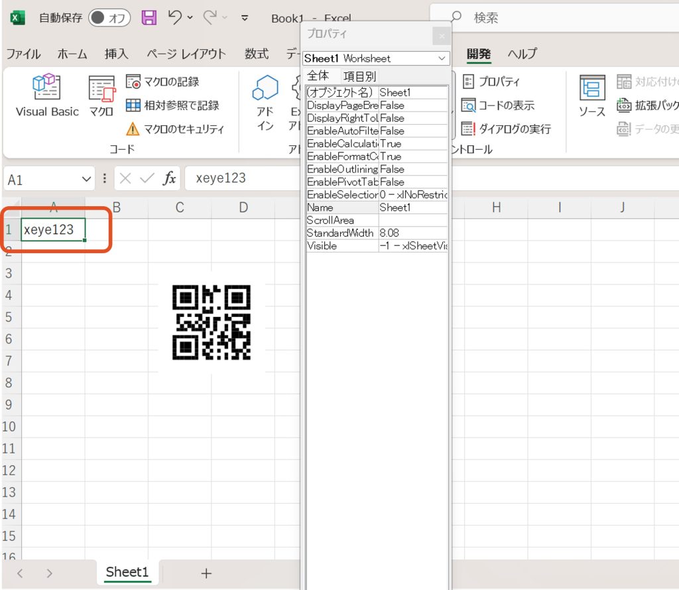Screen dimensions: 679x590
Task: Open マクロのセキュリティ settings
Action: (175, 129)
